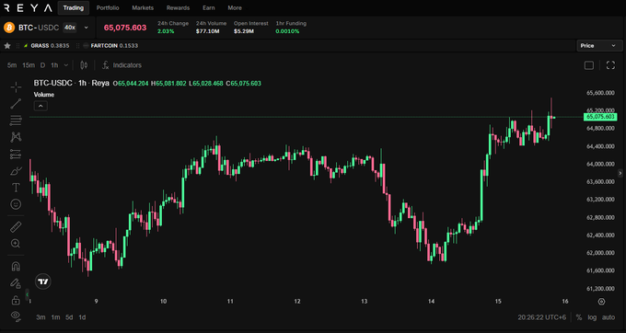Set chart range to 1d
Viewport: 626px width, 333px height.
coord(82,317)
